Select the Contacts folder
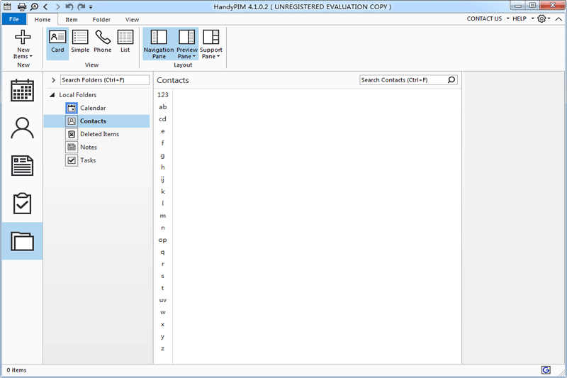This screenshot has height=378, width=567. [x=96, y=121]
